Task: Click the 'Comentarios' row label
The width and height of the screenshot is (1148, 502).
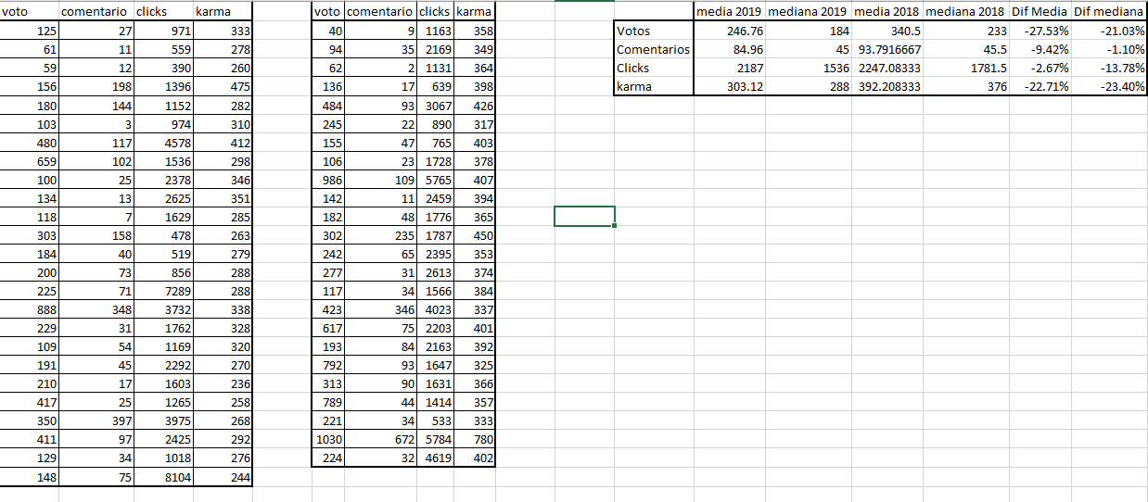Action: [x=654, y=50]
